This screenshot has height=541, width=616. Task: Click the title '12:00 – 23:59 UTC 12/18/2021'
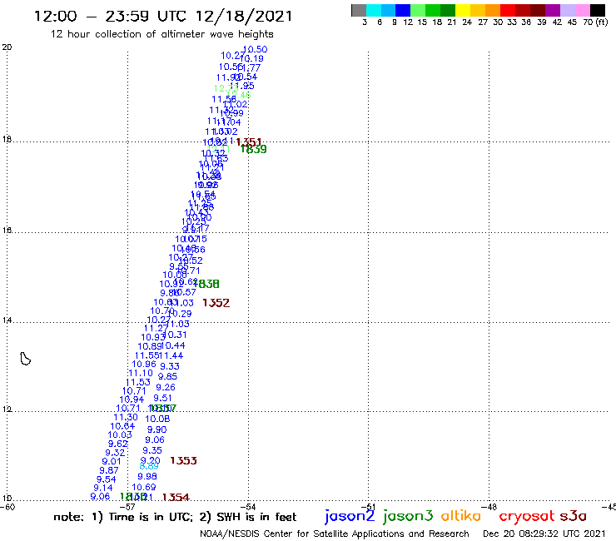(163, 16)
